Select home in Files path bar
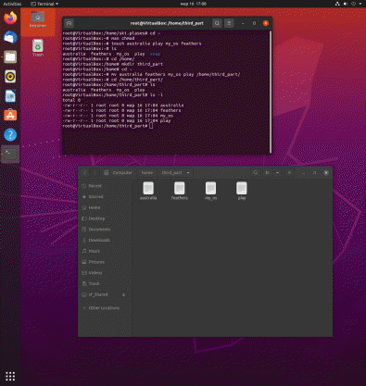 point(147,173)
